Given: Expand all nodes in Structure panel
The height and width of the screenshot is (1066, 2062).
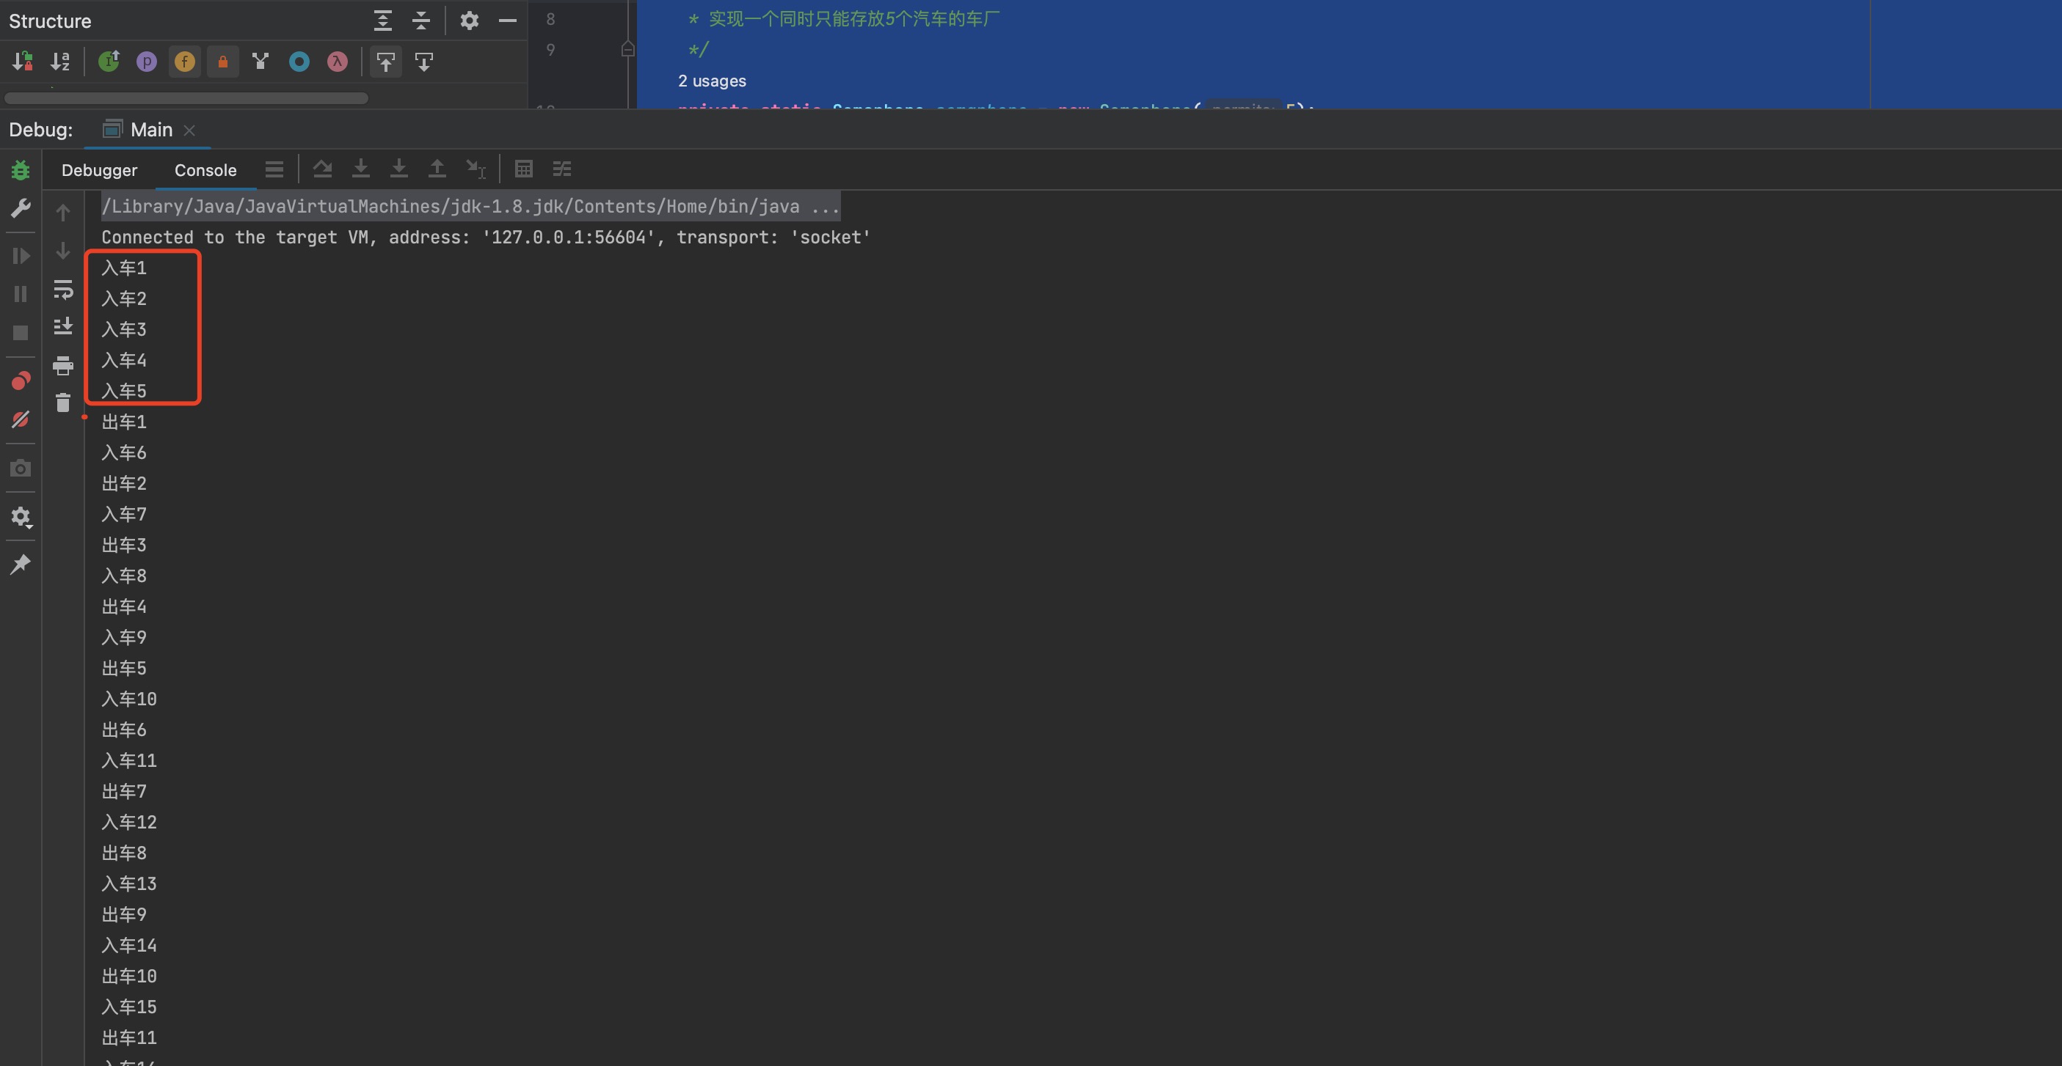Looking at the screenshot, I should click(x=382, y=21).
